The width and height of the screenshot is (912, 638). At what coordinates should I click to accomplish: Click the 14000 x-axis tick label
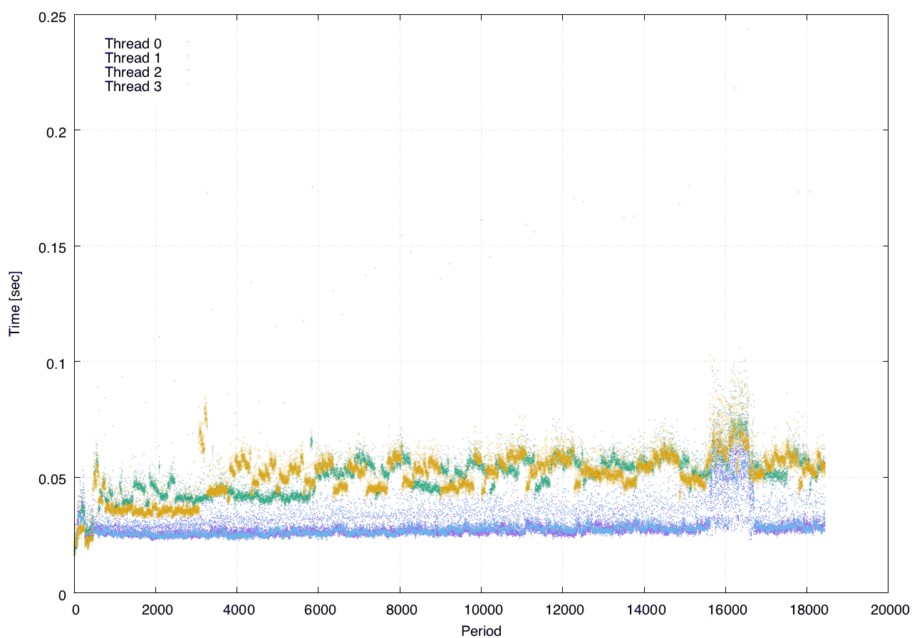(644, 609)
